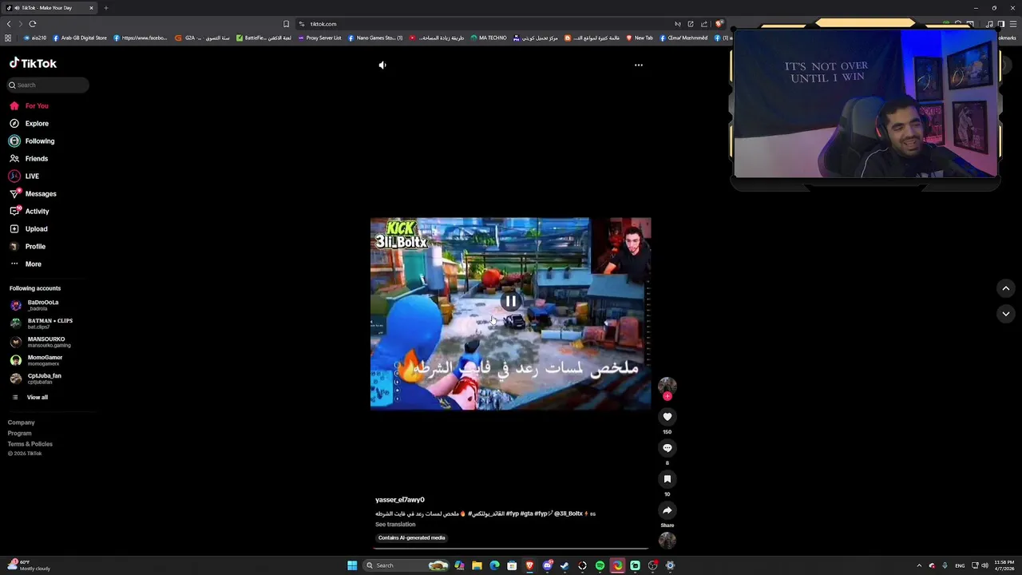Open the weather widget on taskbar
This screenshot has width=1022, height=575.
point(28,565)
